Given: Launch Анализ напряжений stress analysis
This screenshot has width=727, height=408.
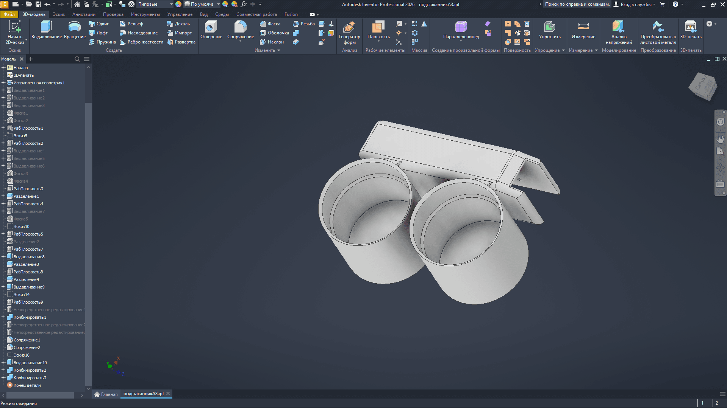Looking at the screenshot, I should (x=619, y=33).
